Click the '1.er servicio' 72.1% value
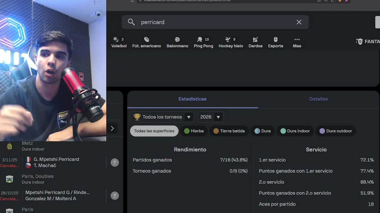This screenshot has height=213, width=380. pyautogui.click(x=367, y=160)
